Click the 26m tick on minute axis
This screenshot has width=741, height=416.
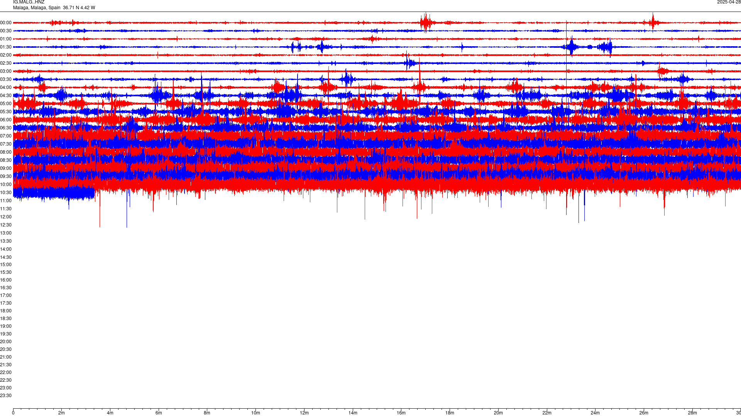(x=644, y=413)
